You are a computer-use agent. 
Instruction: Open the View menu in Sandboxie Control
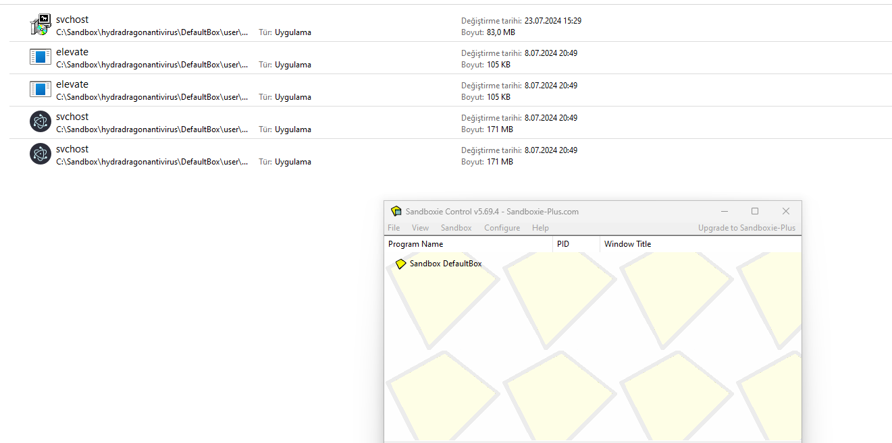click(420, 228)
